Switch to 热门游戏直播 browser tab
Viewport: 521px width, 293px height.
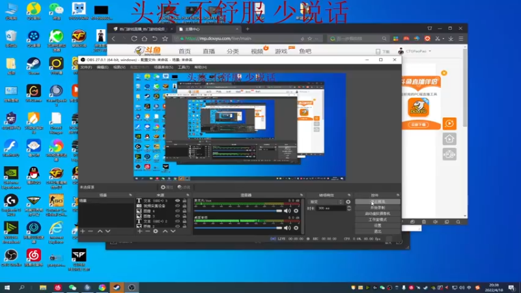click(x=142, y=29)
